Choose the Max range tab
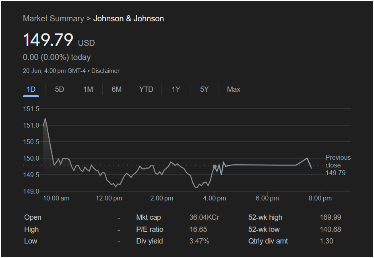 [x=233, y=89]
